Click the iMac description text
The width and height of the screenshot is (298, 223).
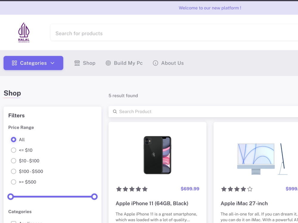pyautogui.click(x=259, y=217)
